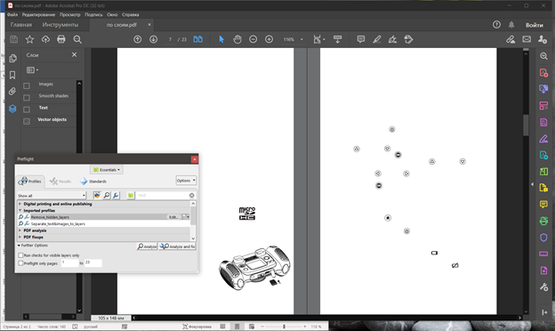
Task: Click Edit button for Remove_hidden_layers
Action: pyautogui.click(x=173, y=217)
